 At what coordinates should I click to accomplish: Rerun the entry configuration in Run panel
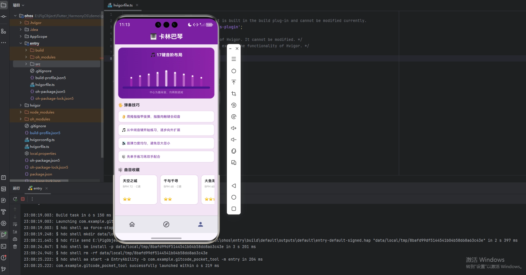15,199
